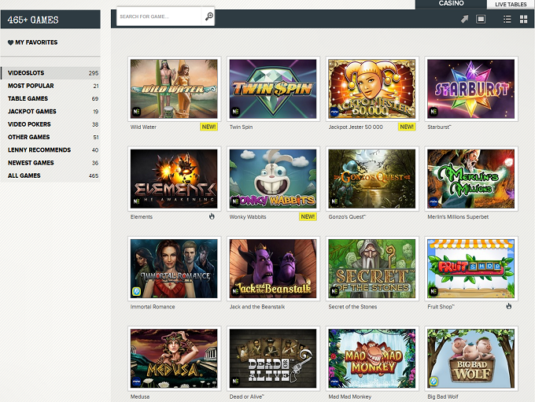
Task: Click the 465+ Games header
Action: pos(50,20)
